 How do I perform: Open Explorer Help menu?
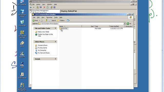(x=61, y=17)
